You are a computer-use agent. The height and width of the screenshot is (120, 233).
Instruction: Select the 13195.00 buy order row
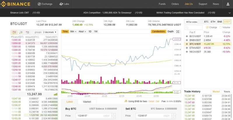point(34,115)
